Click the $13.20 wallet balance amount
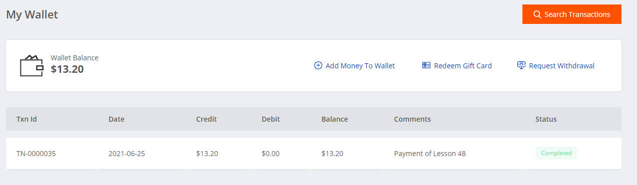 67,69
